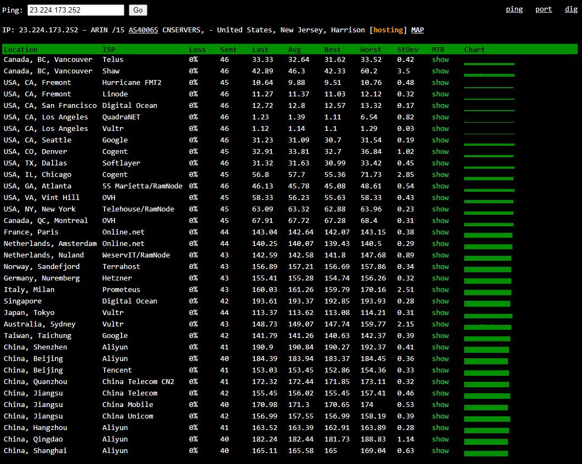This screenshot has height=464, width=582.
Task: Click the Chart column header
Action: 475,49
